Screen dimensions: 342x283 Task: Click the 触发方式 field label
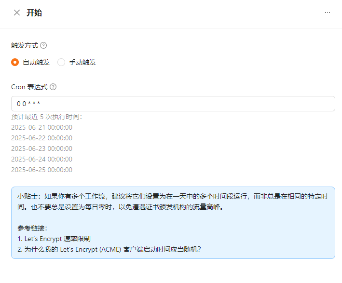pos(24,46)
